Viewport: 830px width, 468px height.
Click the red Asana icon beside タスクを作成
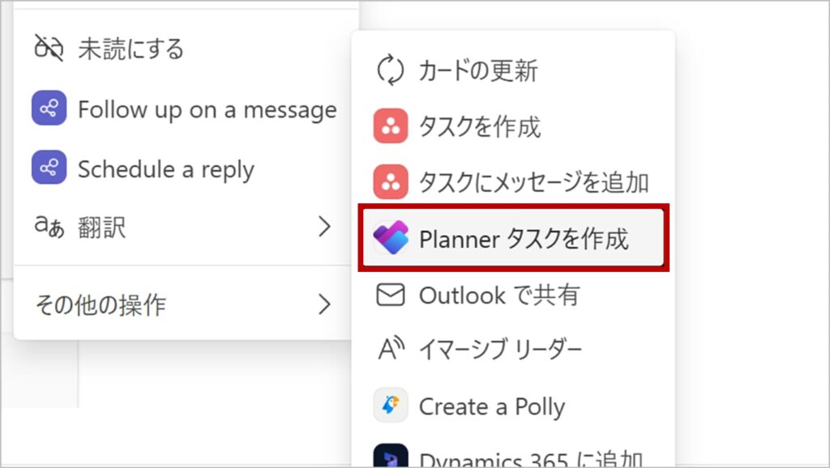[391, 127]
